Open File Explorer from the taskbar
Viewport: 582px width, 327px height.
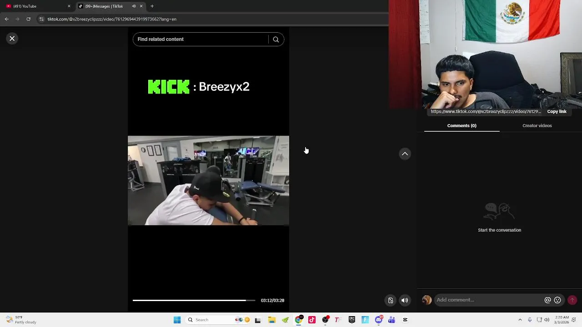pos(271,320)
